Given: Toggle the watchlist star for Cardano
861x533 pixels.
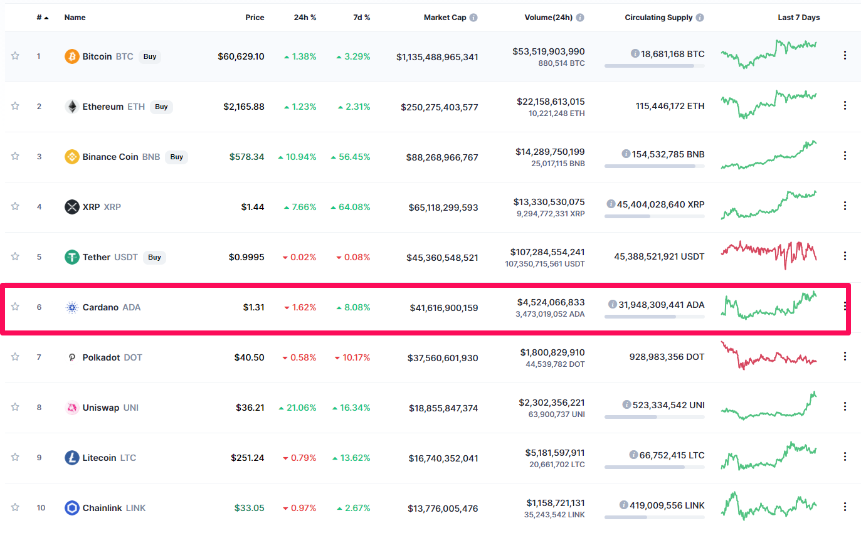Looking at the screenshot, I should 15,307.
